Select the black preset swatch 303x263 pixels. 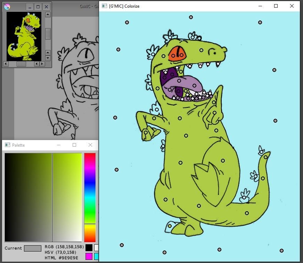(89, 248)
